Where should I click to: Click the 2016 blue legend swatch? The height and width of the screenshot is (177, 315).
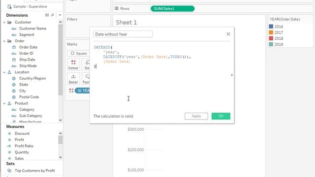tap(271, 27)
